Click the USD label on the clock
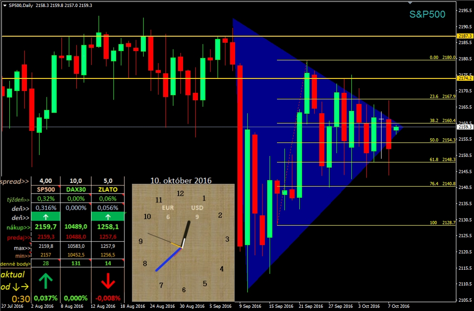 [197, 208]
